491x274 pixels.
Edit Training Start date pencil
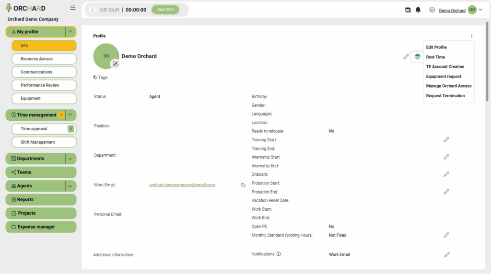(446, 139)
